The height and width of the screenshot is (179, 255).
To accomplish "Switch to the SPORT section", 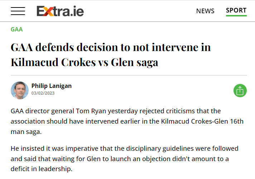I will [x=236, y=10].
